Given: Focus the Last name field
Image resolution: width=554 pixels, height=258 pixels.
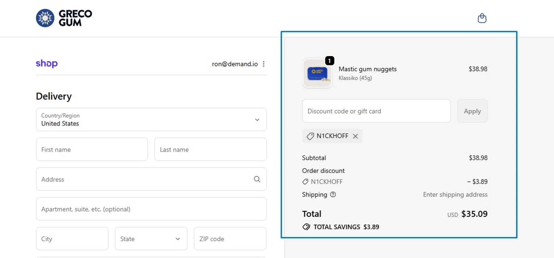Looking at the screenshot, I should click(211, 149).
